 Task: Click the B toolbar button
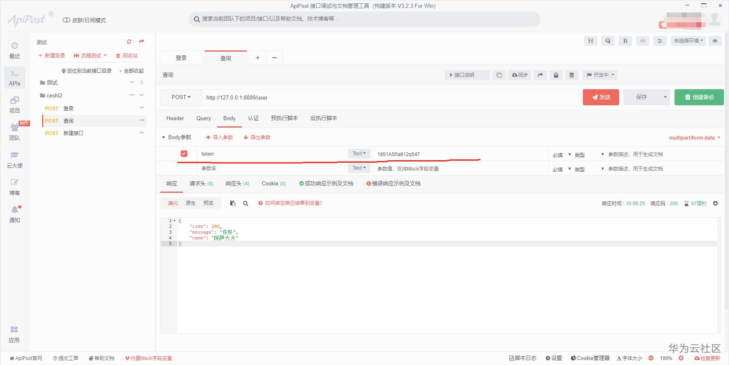pos(625,41)
